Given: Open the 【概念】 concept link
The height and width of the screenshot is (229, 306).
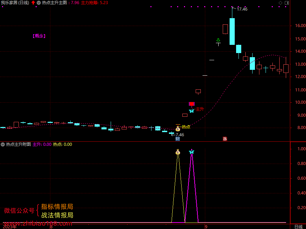Looking at the screenshot, I should pos(39,36).
